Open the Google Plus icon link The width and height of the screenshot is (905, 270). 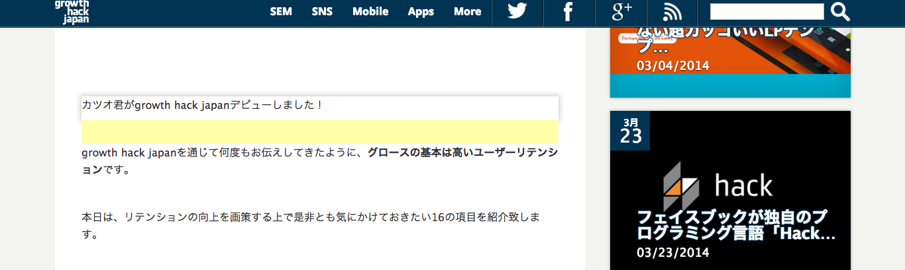621,12
